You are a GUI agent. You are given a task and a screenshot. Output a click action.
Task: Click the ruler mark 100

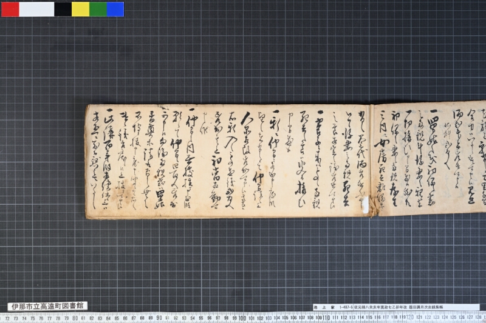pyautogui.click(x=242, y=318)
